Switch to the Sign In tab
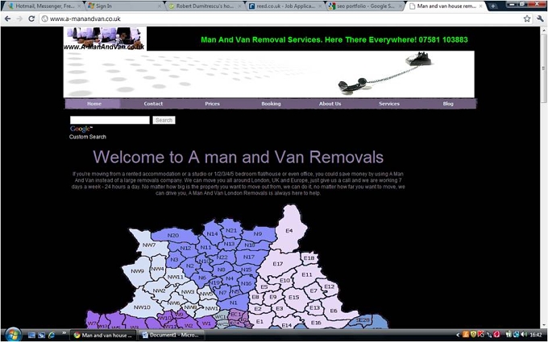 124,6
